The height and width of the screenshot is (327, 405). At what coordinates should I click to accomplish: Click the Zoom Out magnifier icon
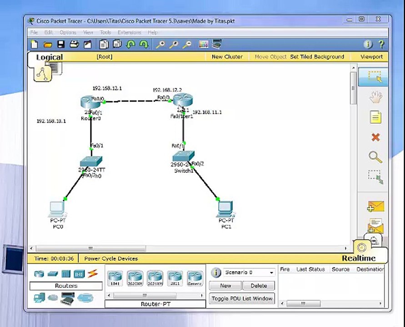[x=187, y=45]
